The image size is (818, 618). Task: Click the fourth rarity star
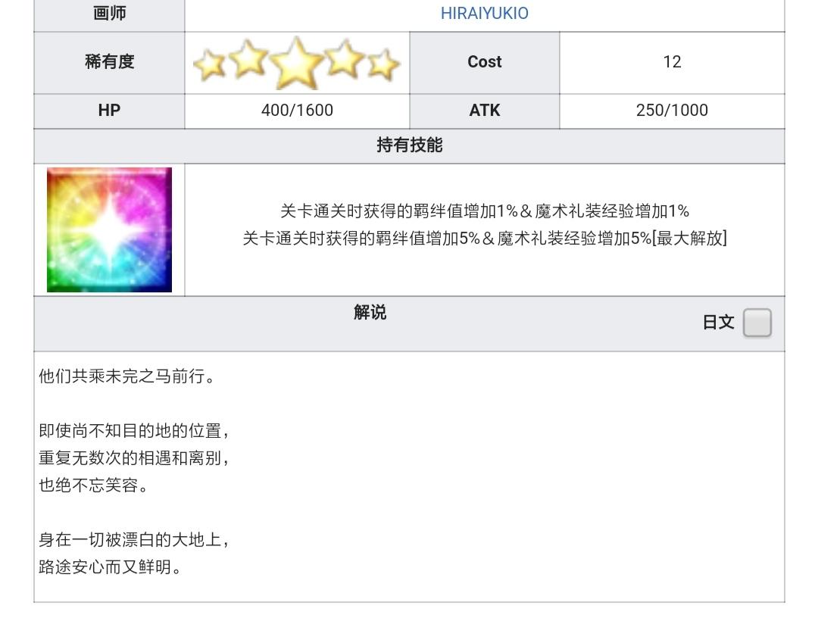pyautogui.click(x=345, y=59)
